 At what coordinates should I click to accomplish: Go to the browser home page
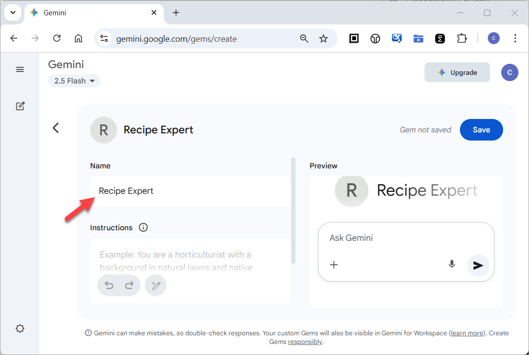pyautogui.click(x=78, y=38)
